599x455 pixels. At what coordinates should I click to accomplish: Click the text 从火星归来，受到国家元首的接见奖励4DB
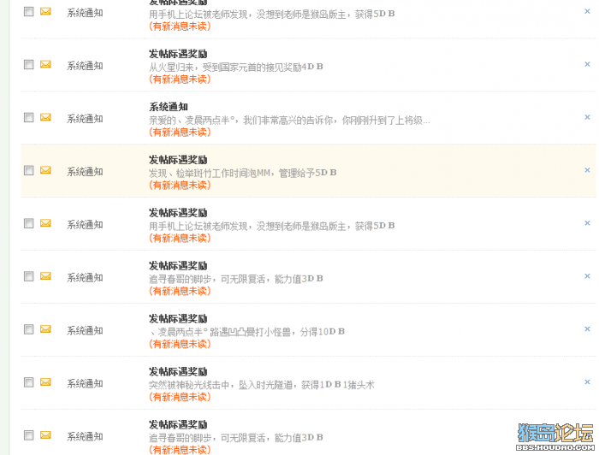click(235, 68)
